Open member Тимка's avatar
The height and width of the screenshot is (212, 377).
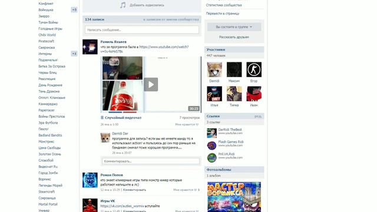coord(234,94)
